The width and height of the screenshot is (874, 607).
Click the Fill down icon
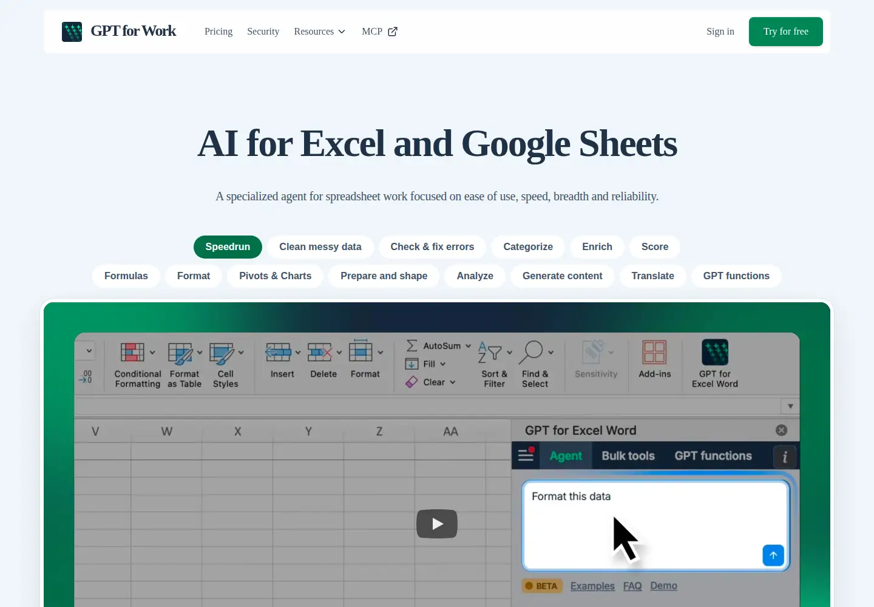coord(412,364)
